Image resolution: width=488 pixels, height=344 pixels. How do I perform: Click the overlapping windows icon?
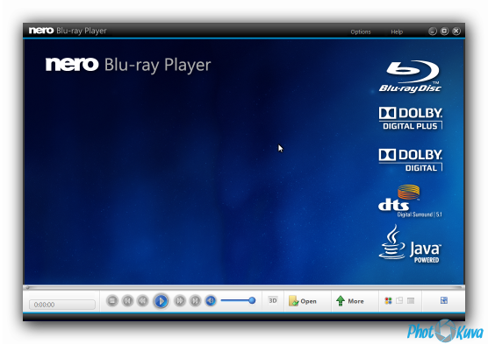pyautogui.click(x=399, y=300)
